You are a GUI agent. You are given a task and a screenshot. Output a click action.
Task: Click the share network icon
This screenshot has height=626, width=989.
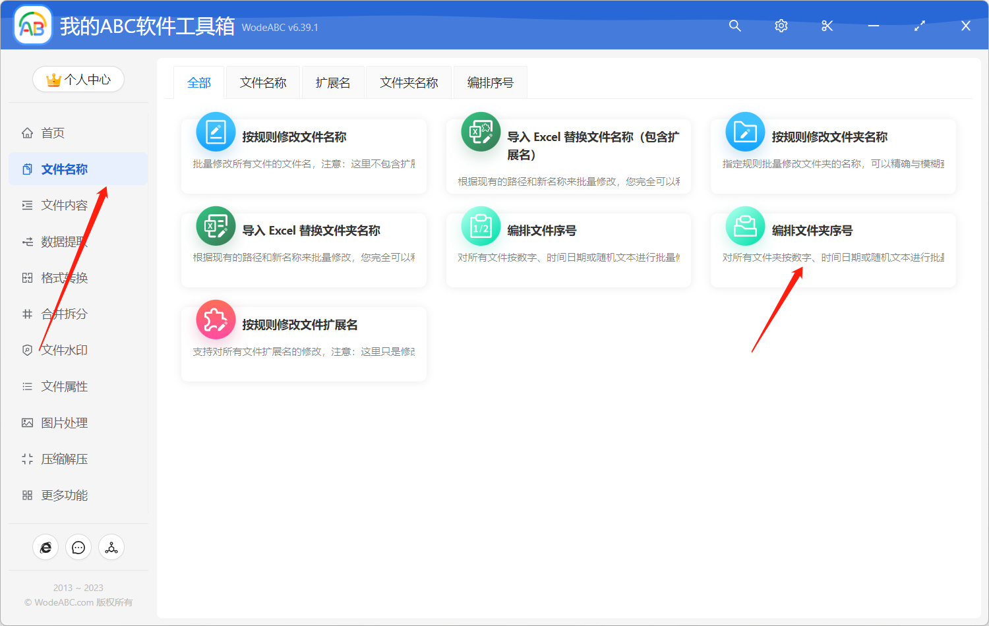tap(111, 547)
